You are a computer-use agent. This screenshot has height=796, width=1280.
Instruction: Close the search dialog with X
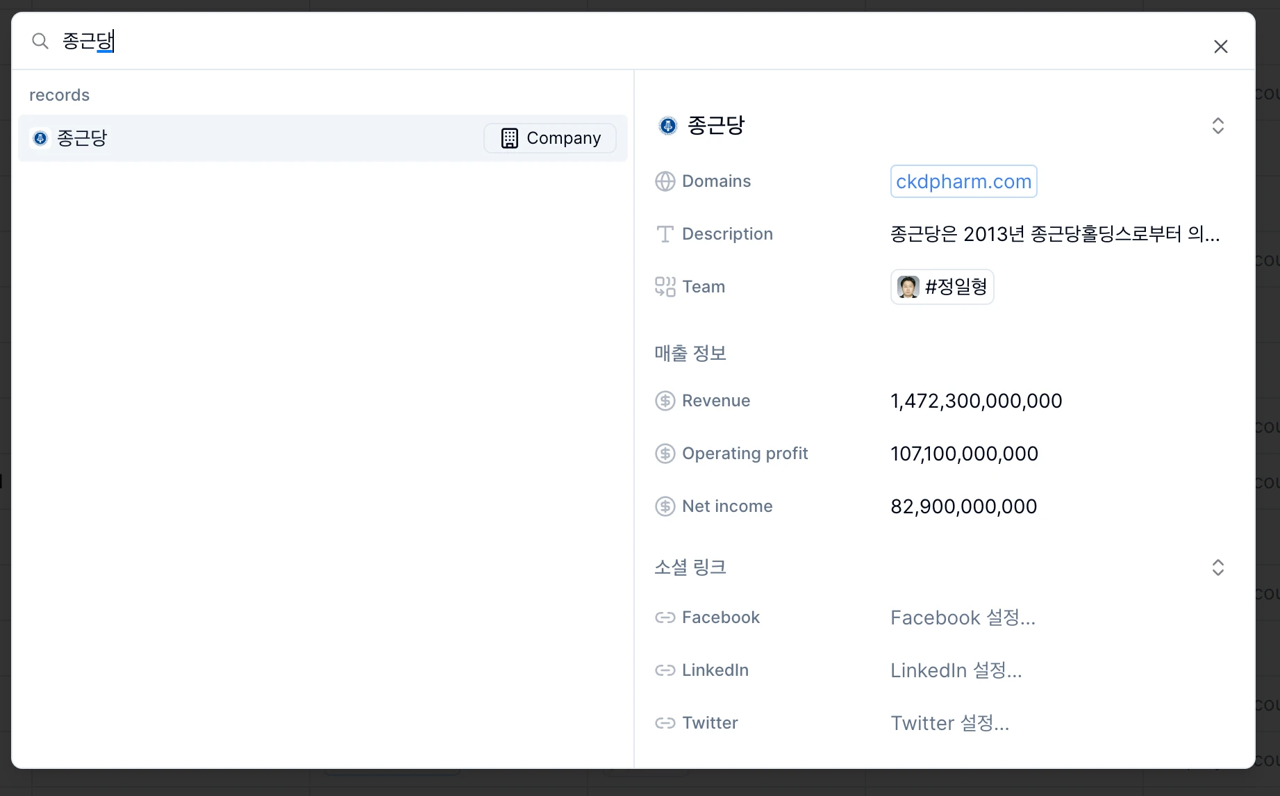click(x=1220, y=47)
